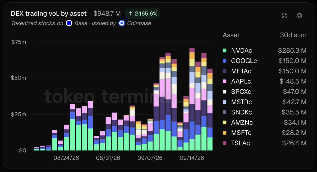Select the AAPLc pink legend swatch

point(224,81)
